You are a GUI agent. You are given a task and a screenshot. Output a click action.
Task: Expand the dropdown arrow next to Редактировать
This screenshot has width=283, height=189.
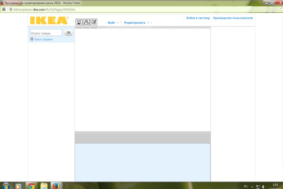coord(148,23)
